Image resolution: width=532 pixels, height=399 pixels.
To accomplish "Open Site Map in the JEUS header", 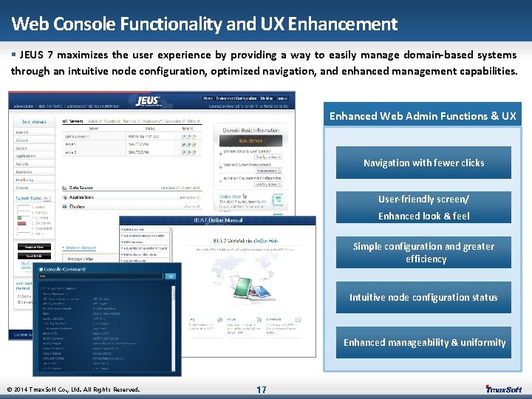I will click(266, 98).
